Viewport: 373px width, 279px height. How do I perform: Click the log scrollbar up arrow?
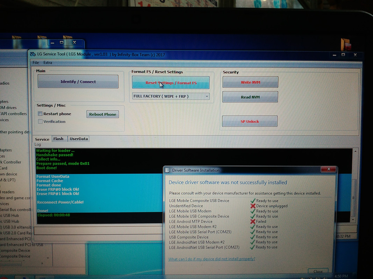pos(356,151)
